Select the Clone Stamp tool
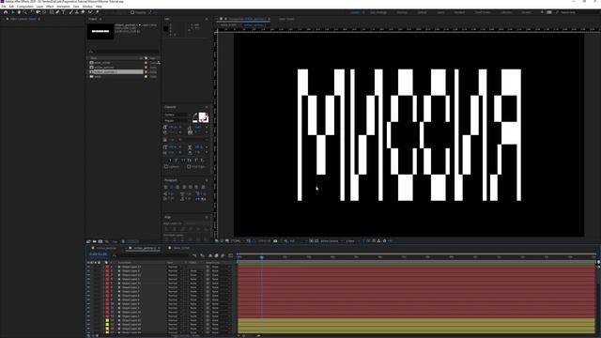Viewport: 601px width, 338px height. 77,12
